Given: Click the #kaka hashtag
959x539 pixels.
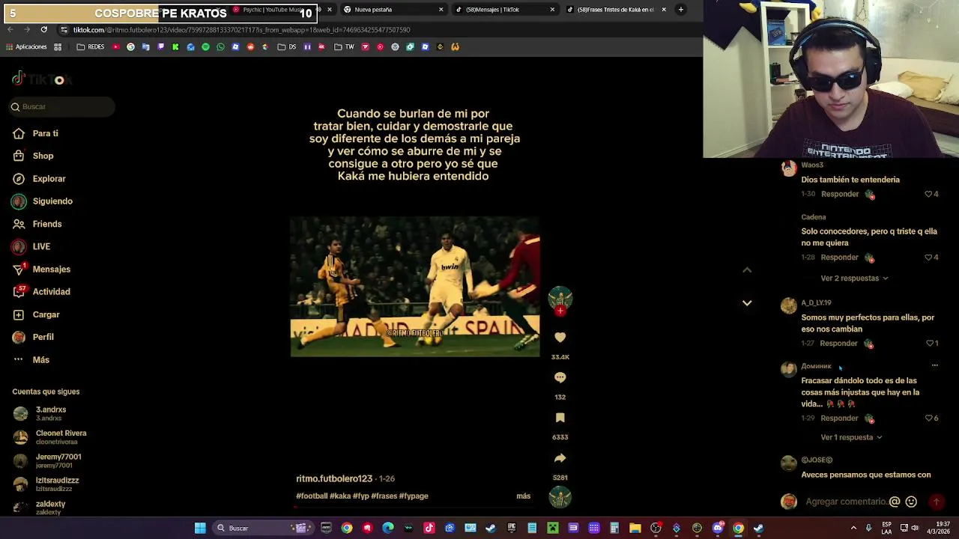Looking at the screenshot, I should click(340, 496).
